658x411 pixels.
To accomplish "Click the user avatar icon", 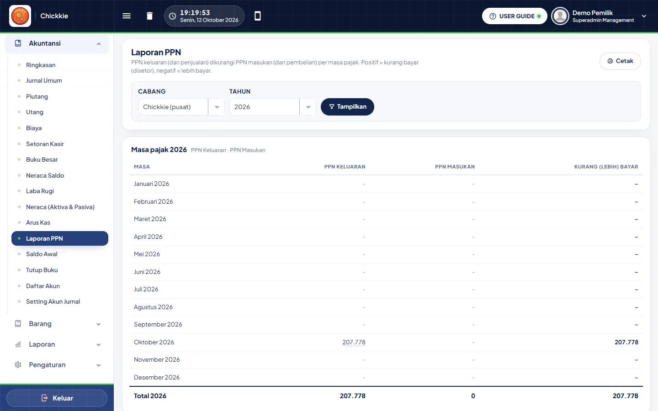I will (x=560, y=16).
